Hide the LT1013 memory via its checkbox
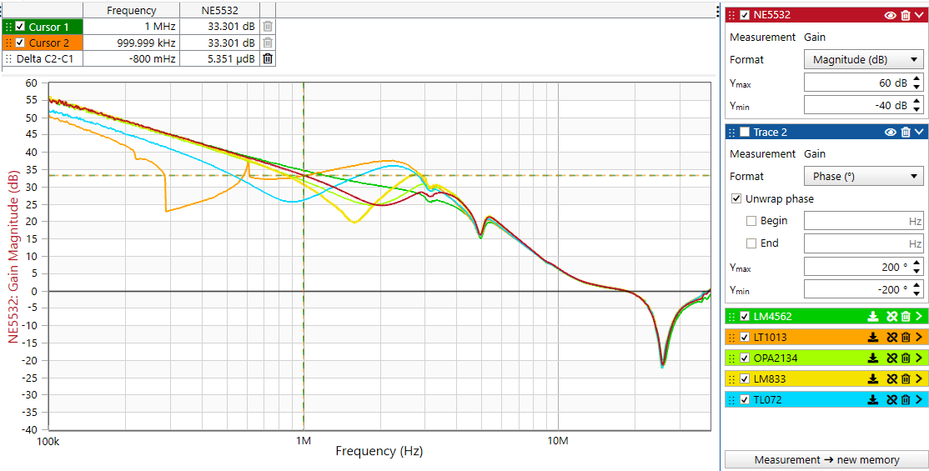This screenshot has height=471, width=929. coord(745,338)
